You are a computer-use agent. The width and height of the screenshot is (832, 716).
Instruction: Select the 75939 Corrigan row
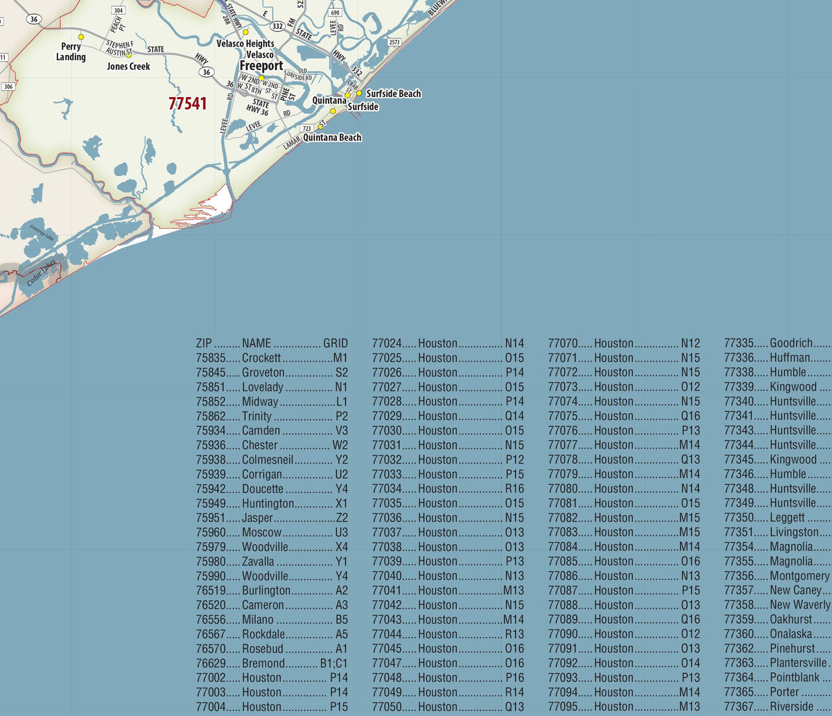coord(272,474)
